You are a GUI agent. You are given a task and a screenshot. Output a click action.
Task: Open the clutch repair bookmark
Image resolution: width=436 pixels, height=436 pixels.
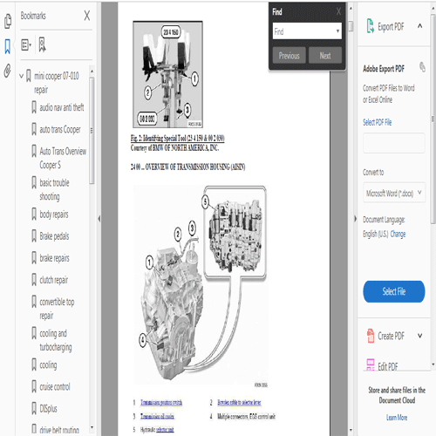[x=54, y=280]
